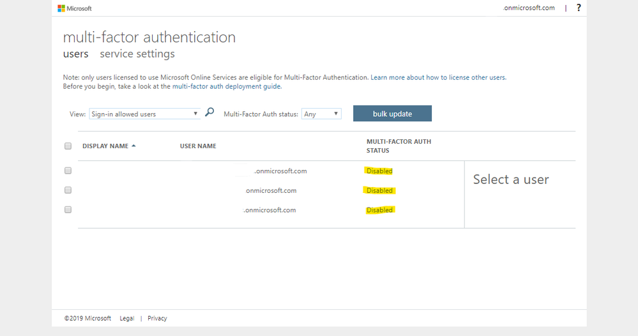The width and height of the screenshot is (638, 336).
Task: Click the onmicrosoft.com account name at top right
Action: [529, 8]
